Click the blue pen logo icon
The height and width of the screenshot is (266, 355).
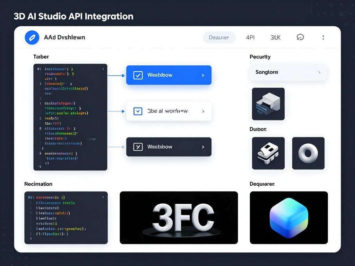click(x=32, y=37)
